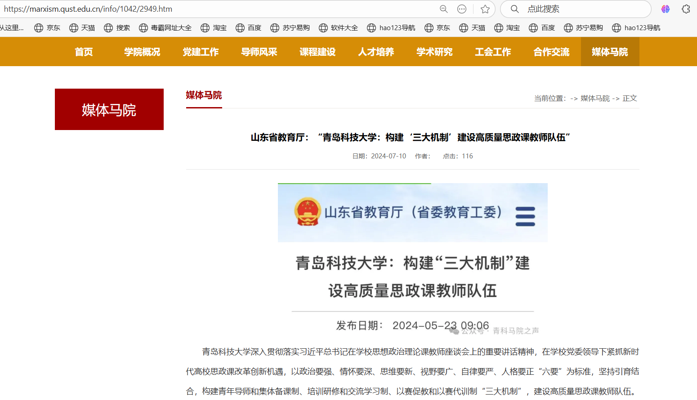Click the 媒体马院 breadcrumb link
Viewport: 697px width, 400px height.
[595, 98]
